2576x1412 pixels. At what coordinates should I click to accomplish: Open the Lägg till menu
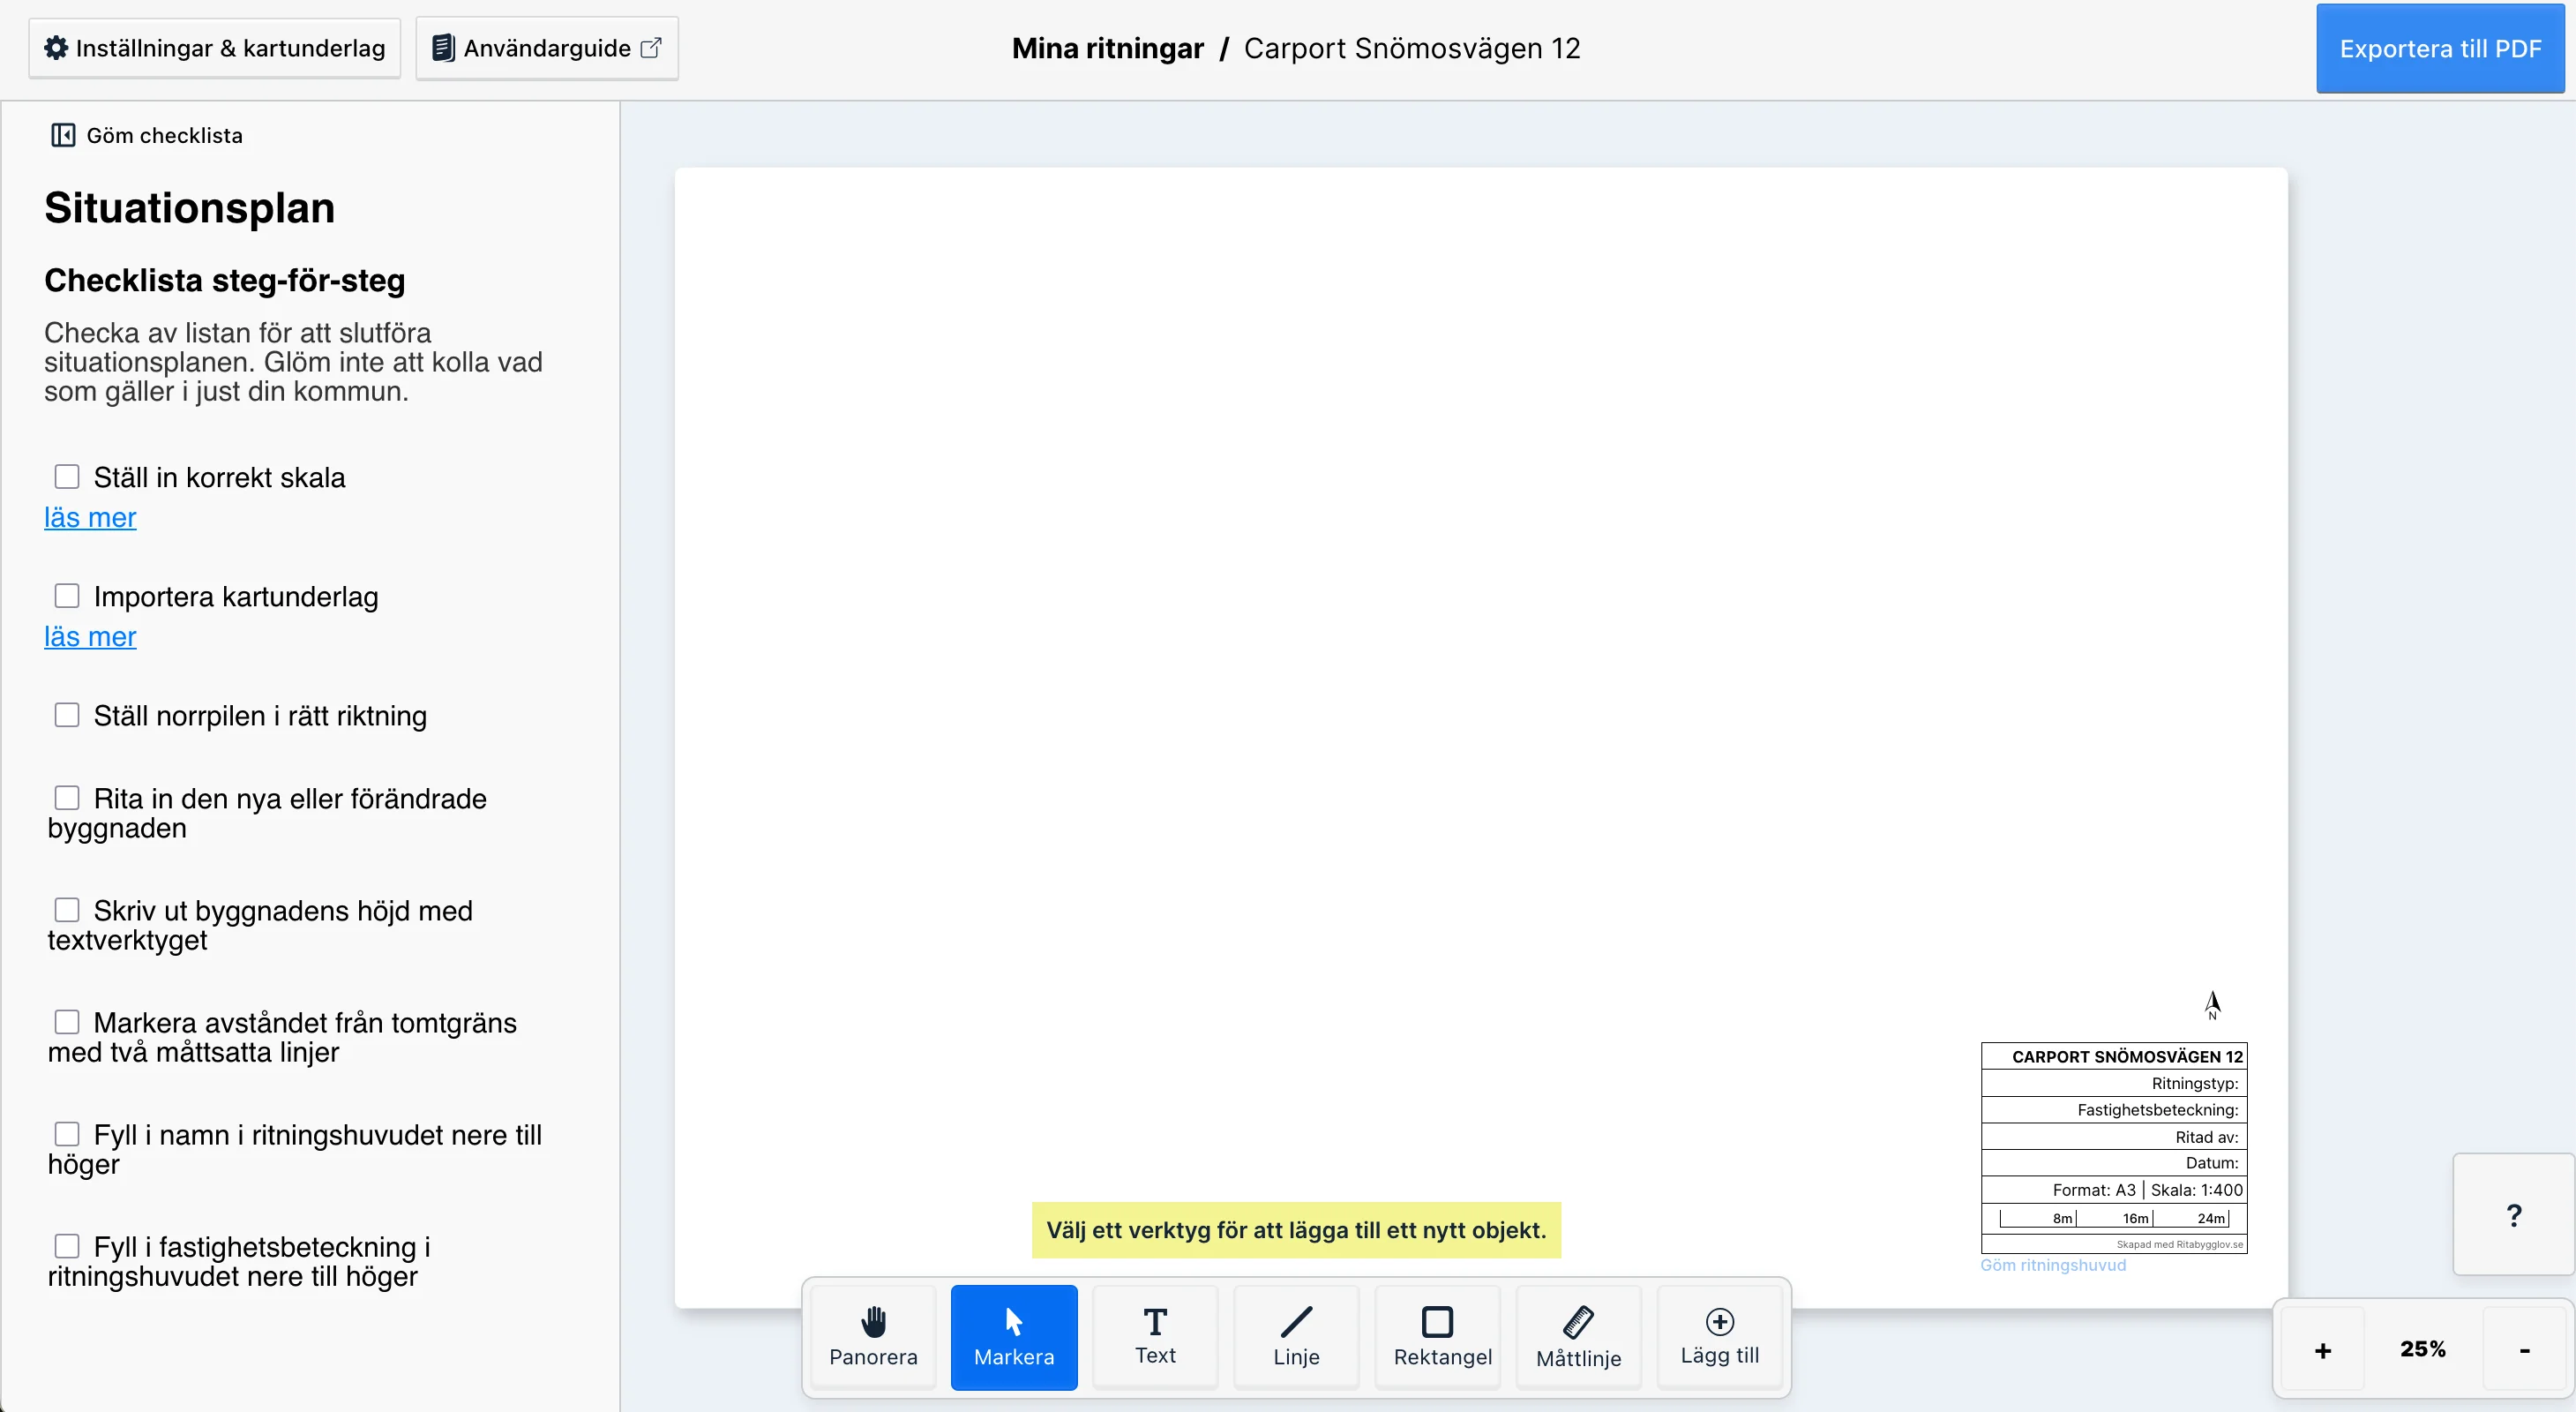(x=1719, y=1337)
